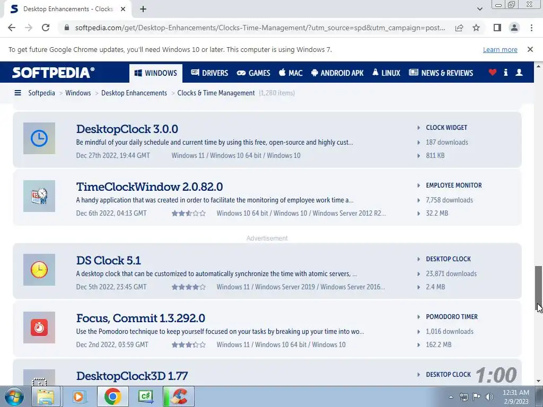
Task: Share this page using the share icon
Action: coord(459,28)
